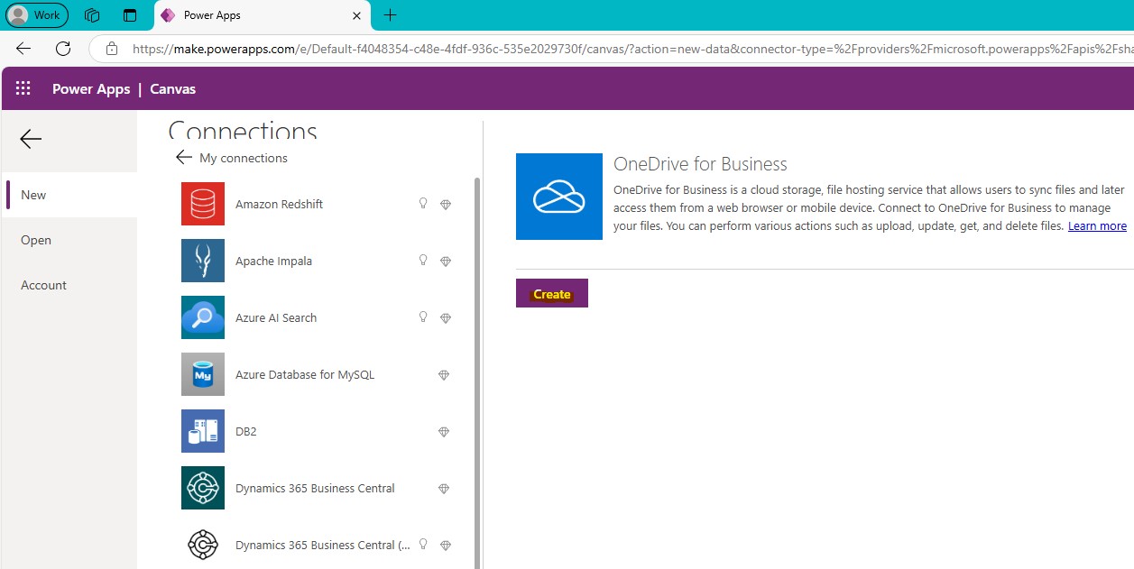Open the Power Apps waffle app launcher
This screenshot has height=569, width=1134.
(23, 88)
